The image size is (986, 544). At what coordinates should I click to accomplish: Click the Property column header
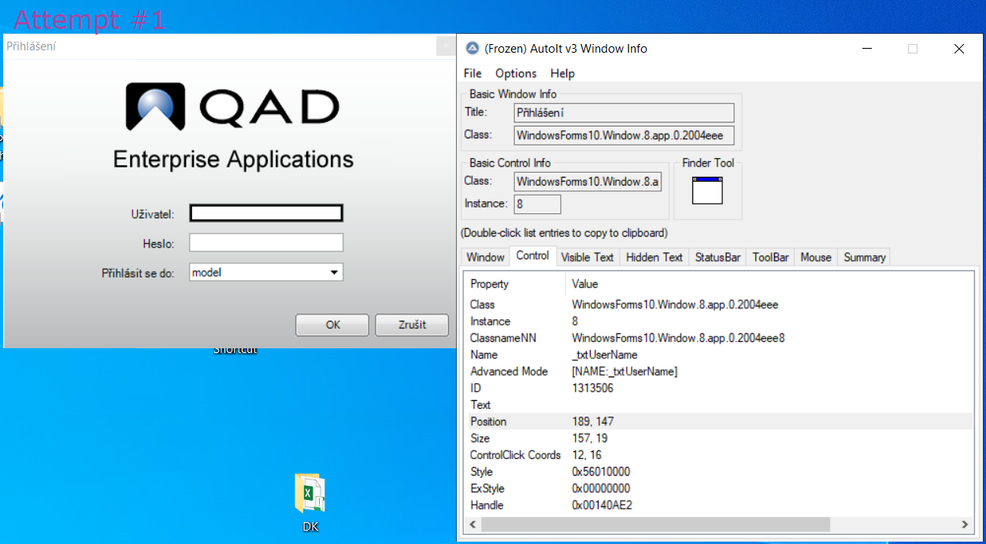click(x=515, y=284)
